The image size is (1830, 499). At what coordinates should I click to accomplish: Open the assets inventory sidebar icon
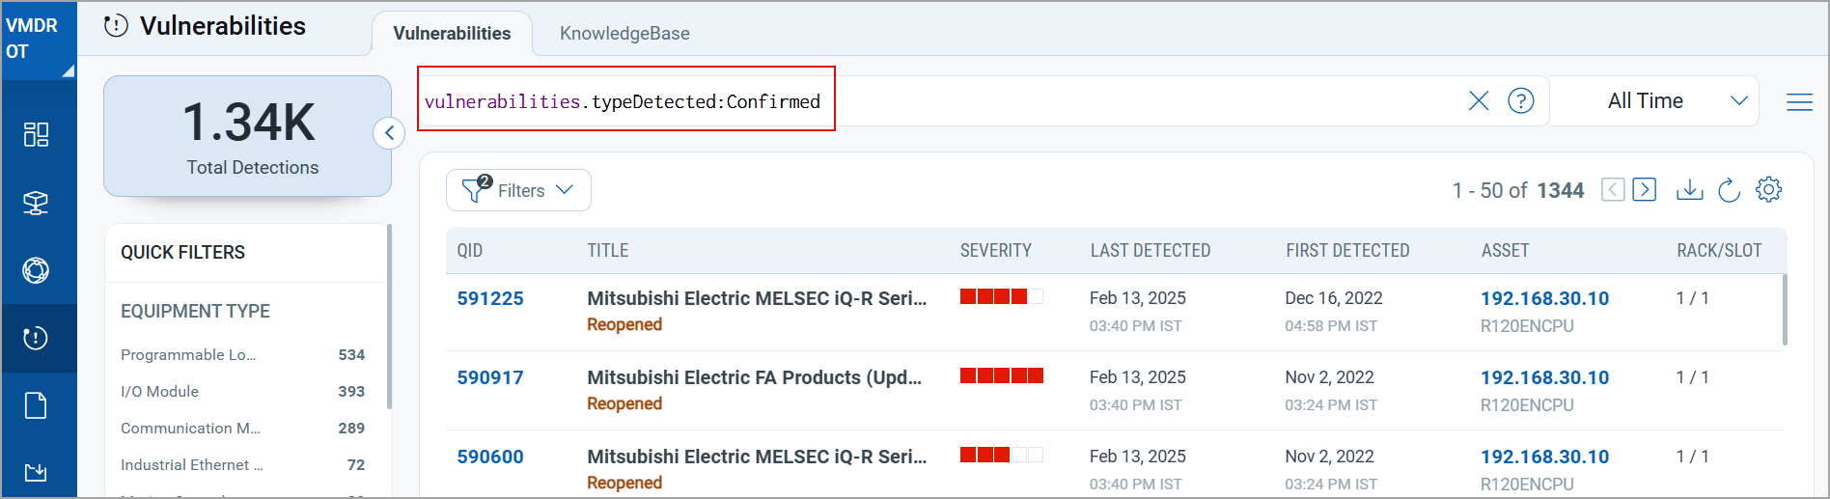point(36,203)
